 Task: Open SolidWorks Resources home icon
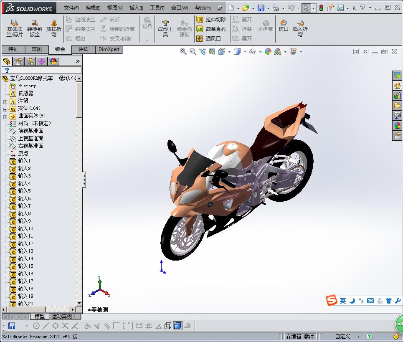(x=397, y=86)
